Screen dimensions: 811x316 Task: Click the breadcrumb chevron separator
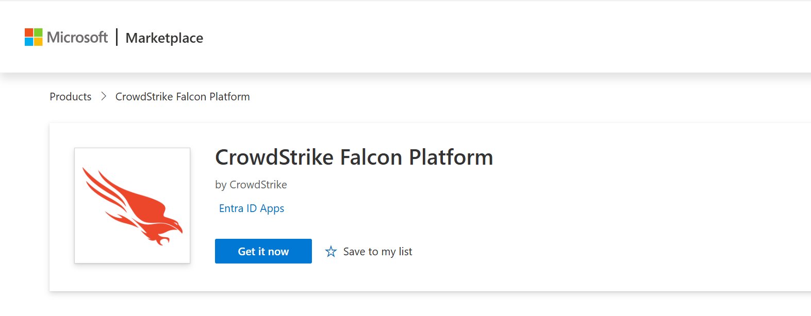click(104, 96)
